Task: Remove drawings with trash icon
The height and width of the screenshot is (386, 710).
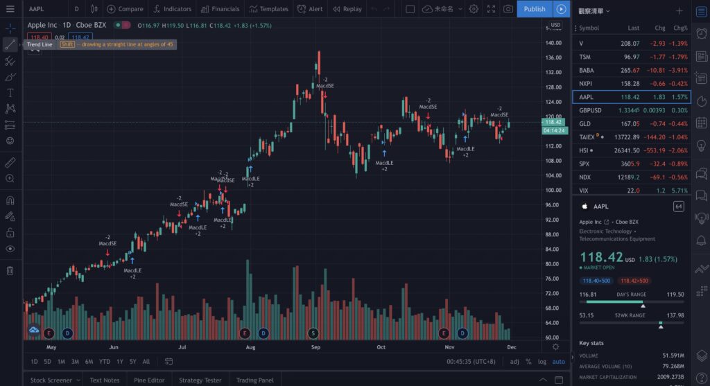Action: click(x=10, y=270)
